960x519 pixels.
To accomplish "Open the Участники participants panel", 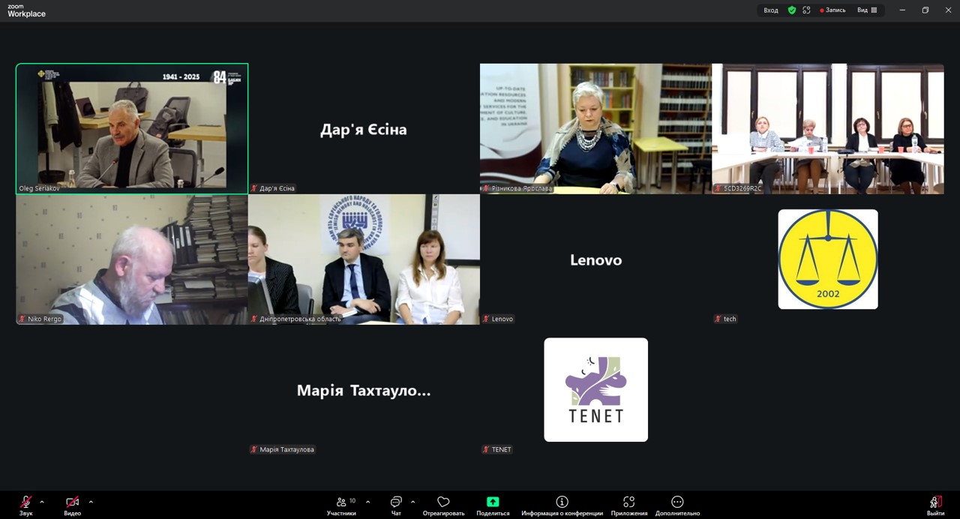I will point(342,502).
